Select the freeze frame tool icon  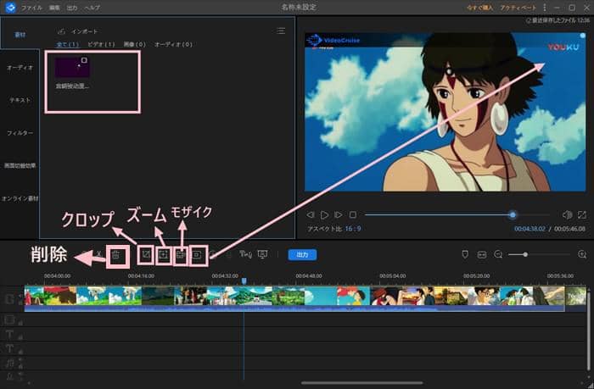point(197,254)
